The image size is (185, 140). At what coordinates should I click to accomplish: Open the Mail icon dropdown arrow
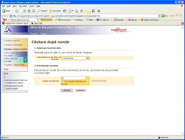click(73, 11)
